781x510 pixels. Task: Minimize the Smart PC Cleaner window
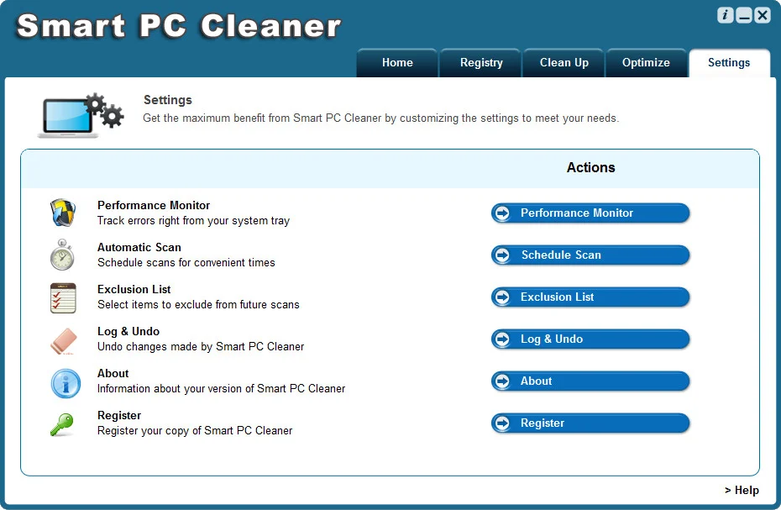pos(744,15)
